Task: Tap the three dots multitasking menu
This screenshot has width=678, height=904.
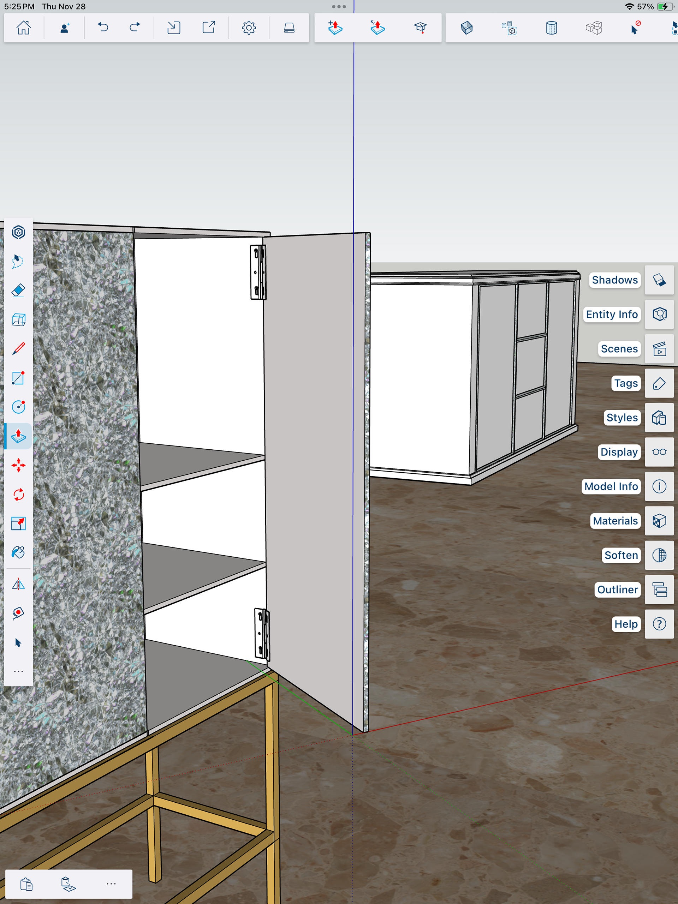Action: (x=339, y=7)
